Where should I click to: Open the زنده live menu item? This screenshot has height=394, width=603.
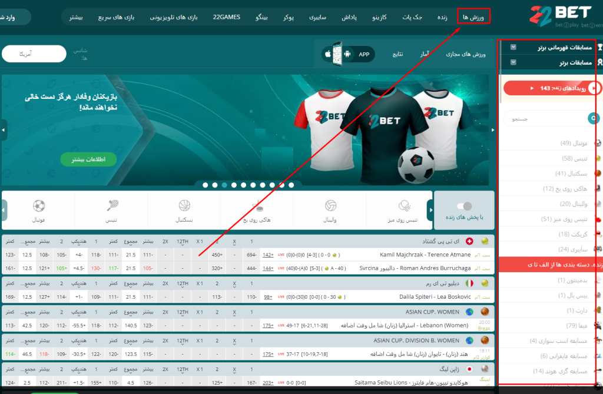click(x=442, y=17)
